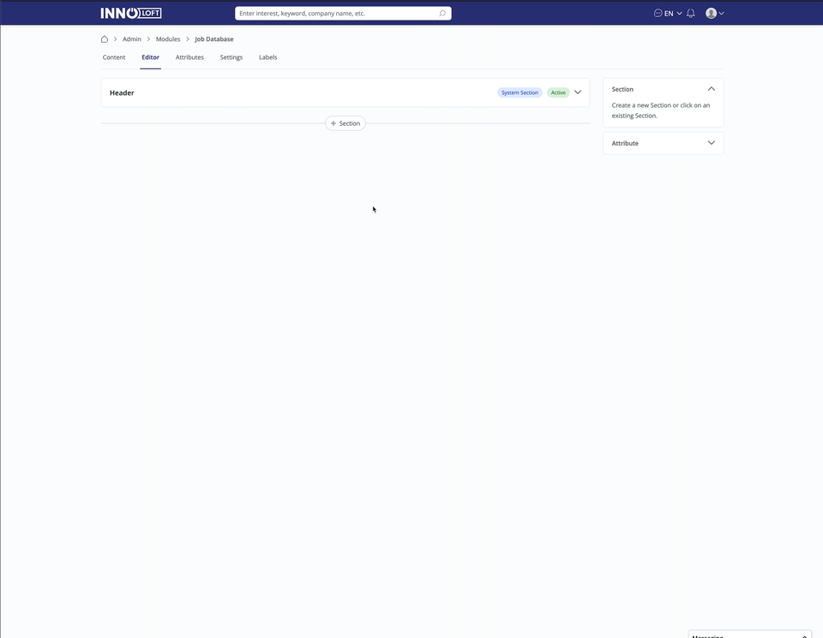Screen dimensions: 823x638
Task: Open the Labels tab
Action: pos(267,57)
